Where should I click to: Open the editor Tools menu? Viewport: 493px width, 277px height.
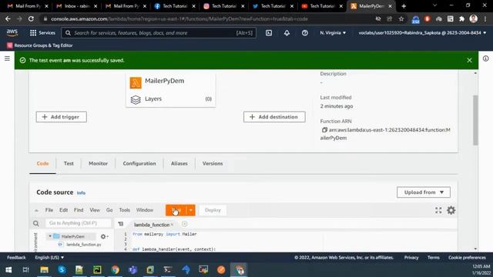click(x=125, y=210)
